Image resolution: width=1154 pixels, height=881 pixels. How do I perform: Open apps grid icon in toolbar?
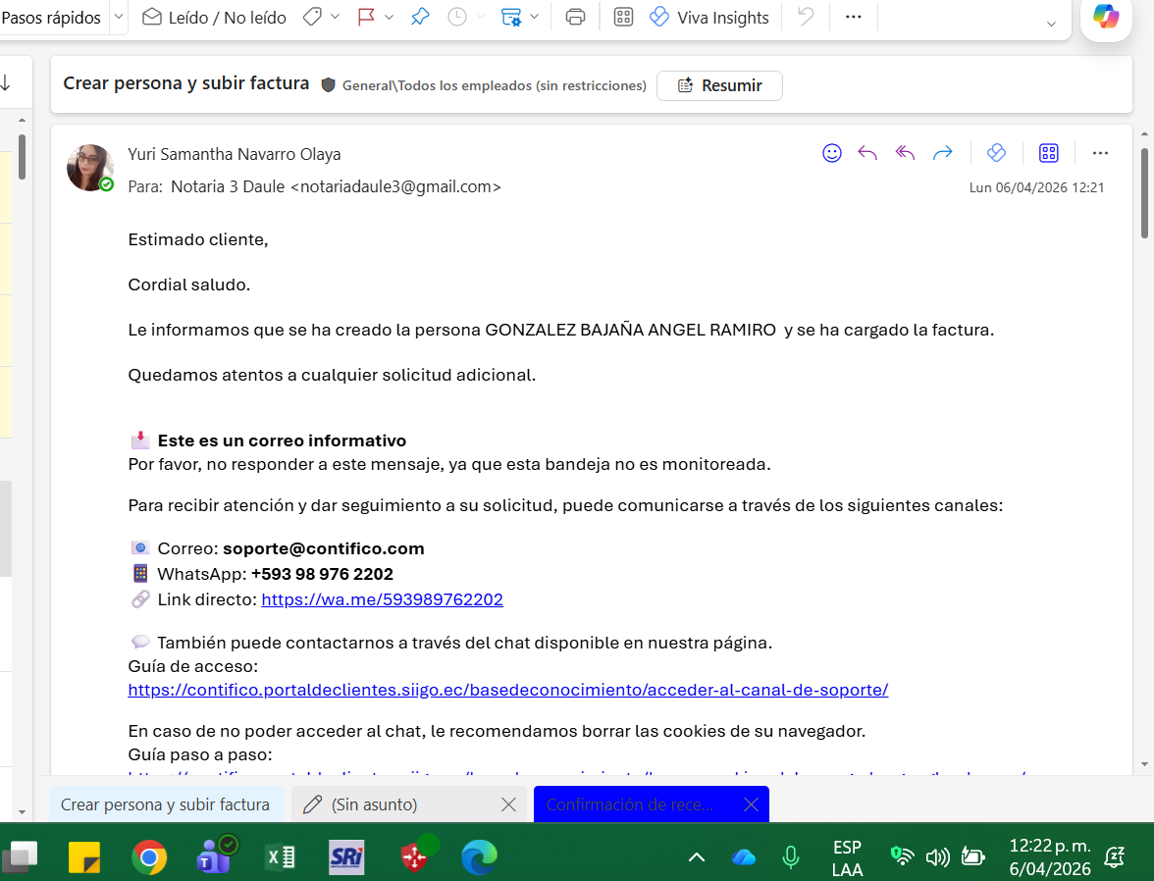623,17
